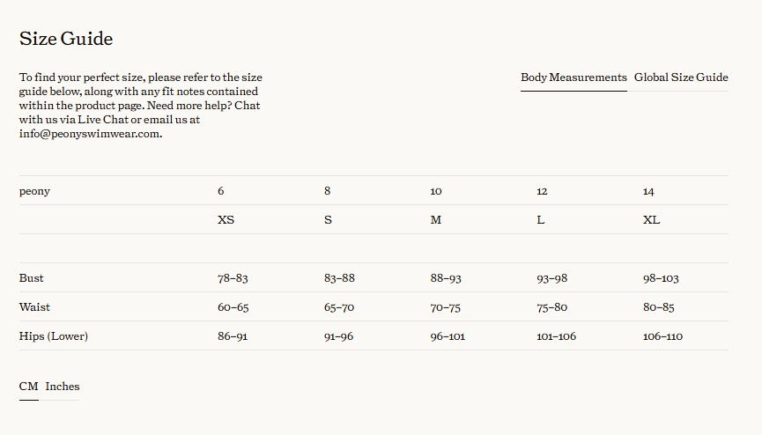Image resolution: width=762 pixels, height=435 pixels.
Task: Click size 10 in the peony row
Action: click(436, 191)
